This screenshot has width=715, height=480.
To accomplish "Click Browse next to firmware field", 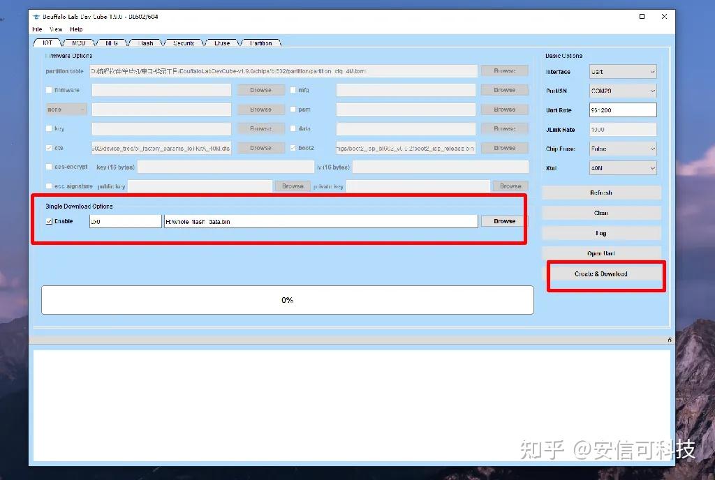I will [x=261, y=90].
